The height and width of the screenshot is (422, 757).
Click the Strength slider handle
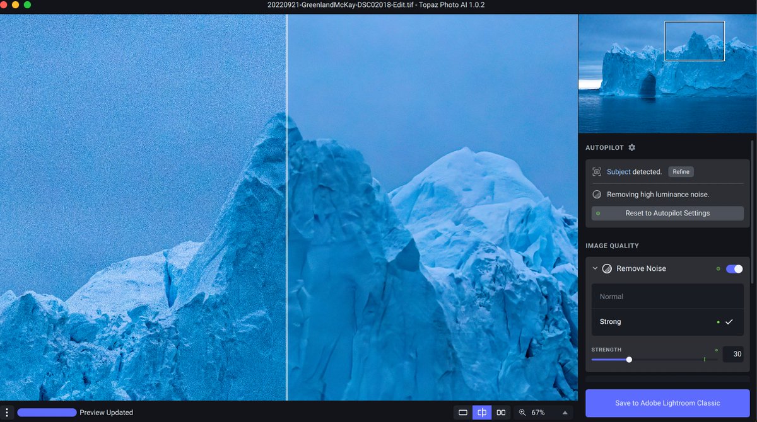click(x=629, y=360)
